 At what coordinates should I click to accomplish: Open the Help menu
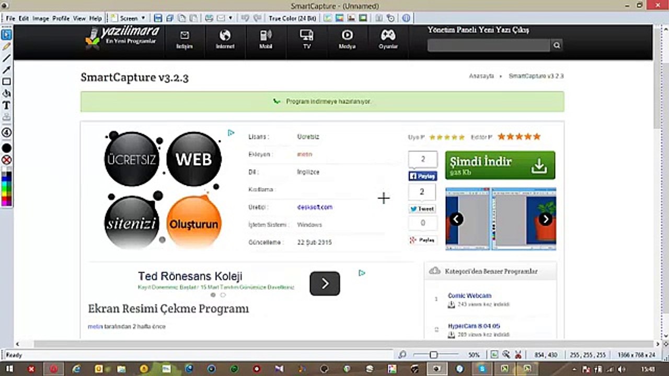pos(95,18)
